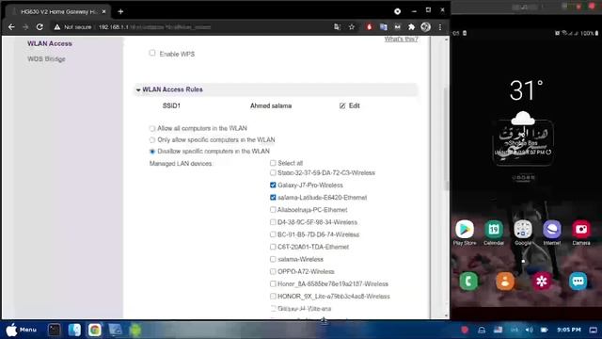Click the address bar URL
Viewport: 602px width, 339px height.
coord(154,27)
